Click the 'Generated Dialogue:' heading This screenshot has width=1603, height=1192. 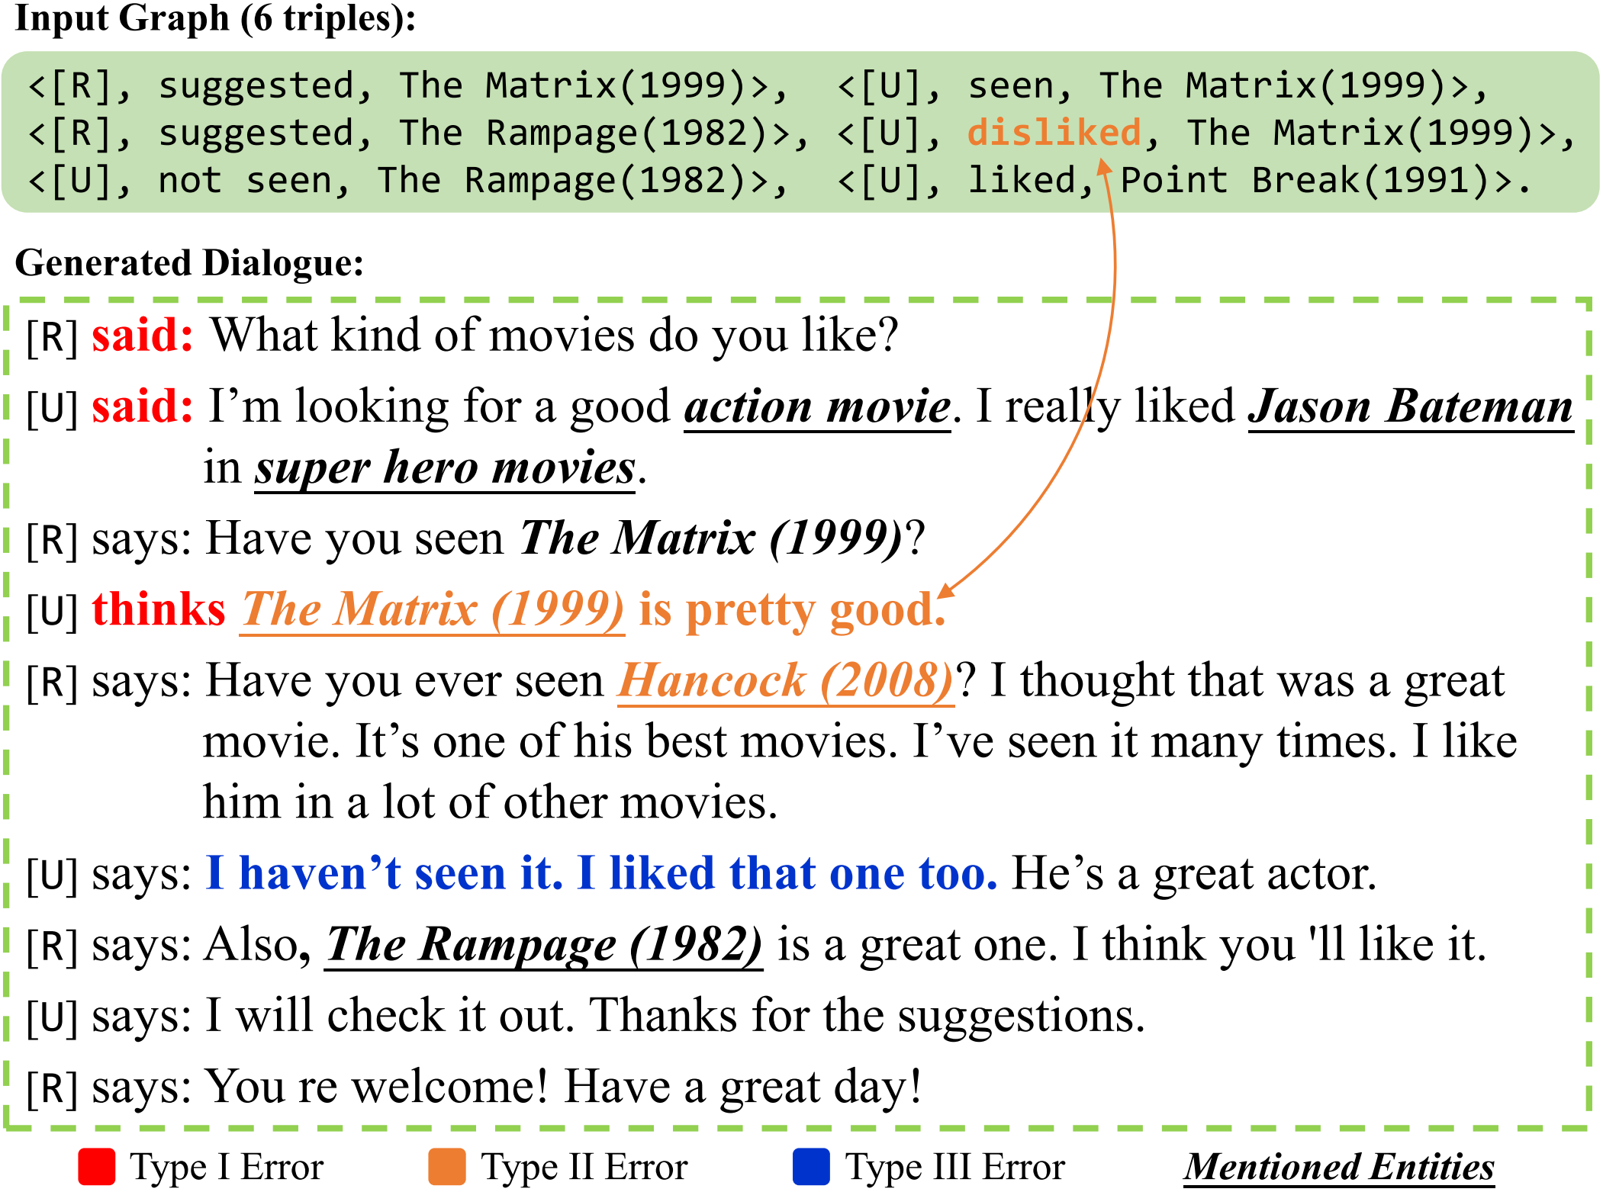pyautogui.click(x=189, y=263)
